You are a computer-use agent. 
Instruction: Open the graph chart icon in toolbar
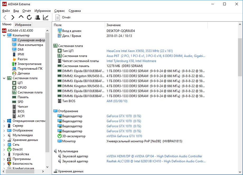tap(46, 17)
